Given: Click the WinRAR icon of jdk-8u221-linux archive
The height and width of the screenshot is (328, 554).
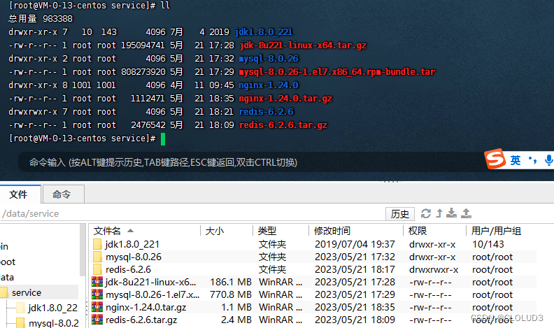Looking at the screenshot, I should tap(97, 282).
